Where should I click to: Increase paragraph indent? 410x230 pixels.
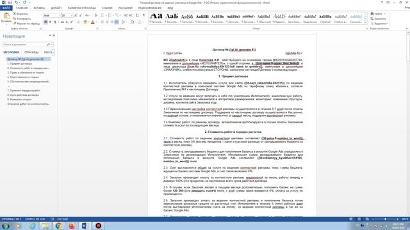pyautogui.click(x=131, y=15)
